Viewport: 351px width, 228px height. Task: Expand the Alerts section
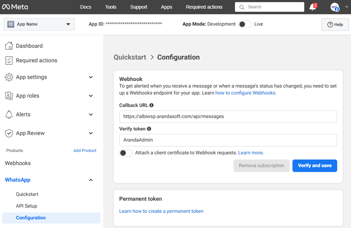click(x=90, y=114)
